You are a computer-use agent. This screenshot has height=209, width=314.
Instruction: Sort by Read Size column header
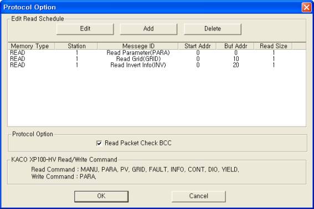(x=273, y=46)
